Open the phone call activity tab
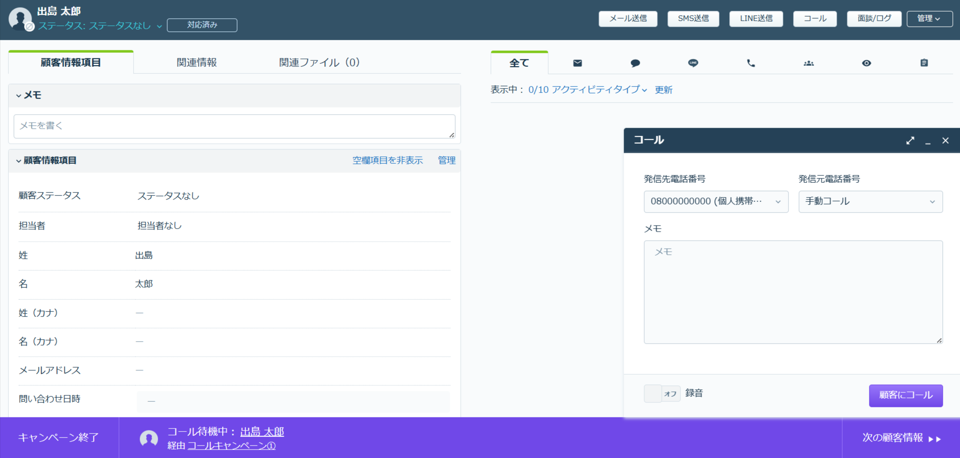The image size is (960, 458). pos(751,63)
